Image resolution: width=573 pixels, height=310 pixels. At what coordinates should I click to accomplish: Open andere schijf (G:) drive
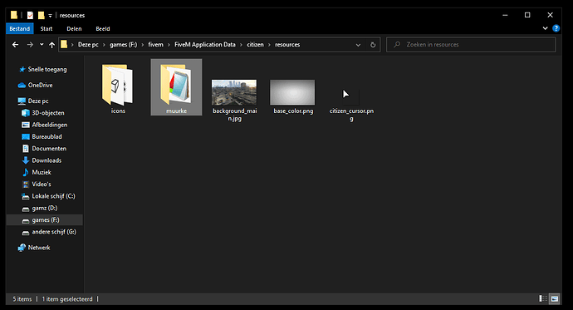[49, 232]
